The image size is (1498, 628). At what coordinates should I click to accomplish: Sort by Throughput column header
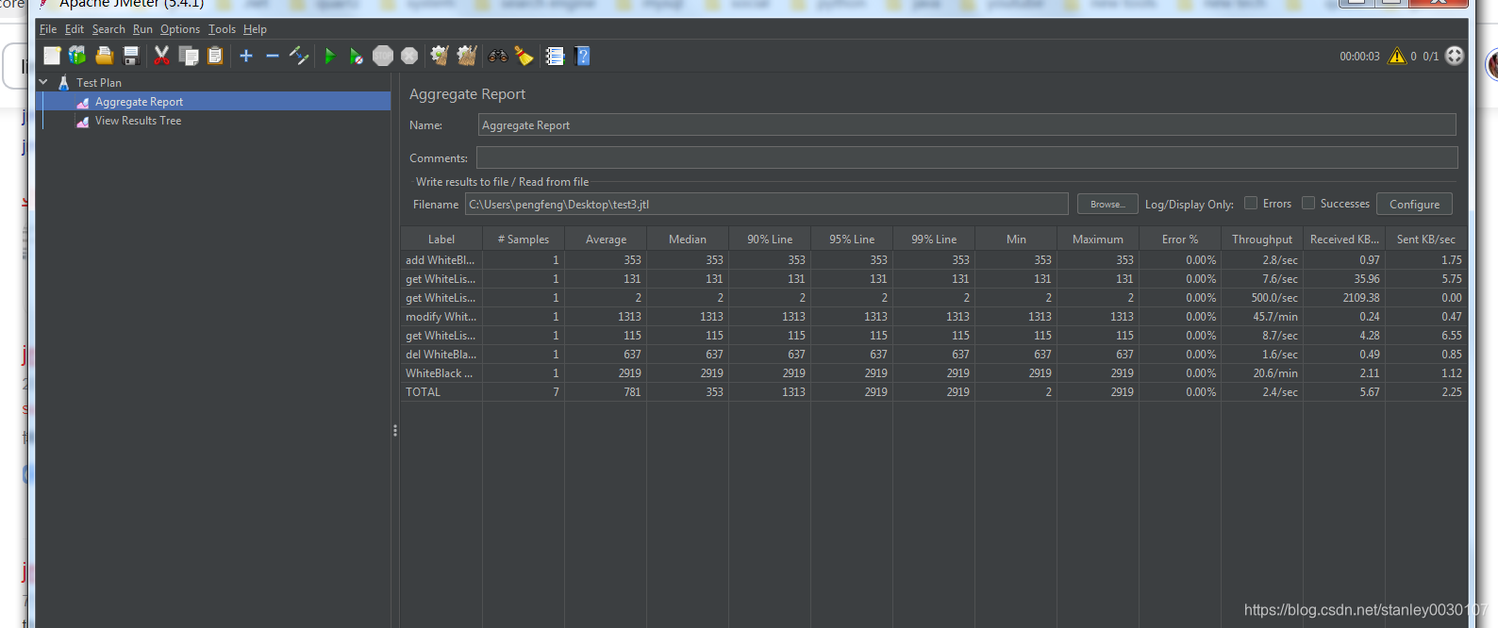(x=1262, y=240)
